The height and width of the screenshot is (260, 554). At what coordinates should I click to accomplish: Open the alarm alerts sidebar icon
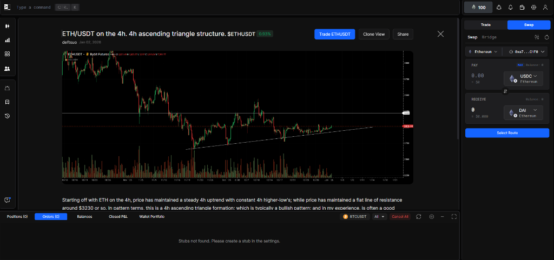(7, 88)
